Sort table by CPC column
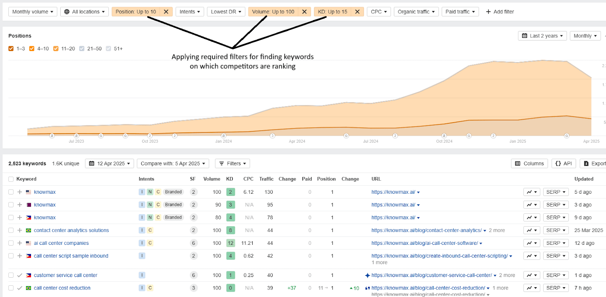Image resolution: width=606 pixels, height=297 pixels. pyautogui.click(x=248, y=179)
